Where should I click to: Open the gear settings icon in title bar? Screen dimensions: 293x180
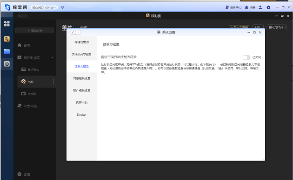[x=268, y=7]
